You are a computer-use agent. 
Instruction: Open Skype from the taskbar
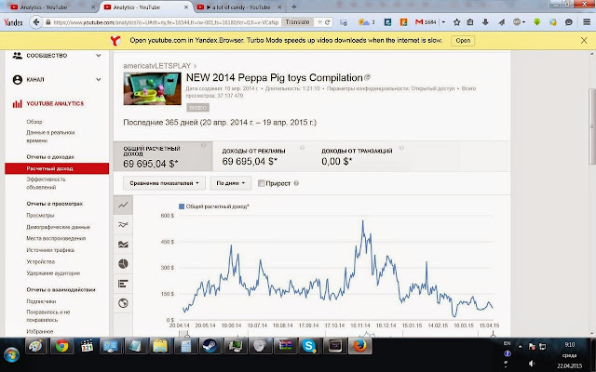(309, 346)
